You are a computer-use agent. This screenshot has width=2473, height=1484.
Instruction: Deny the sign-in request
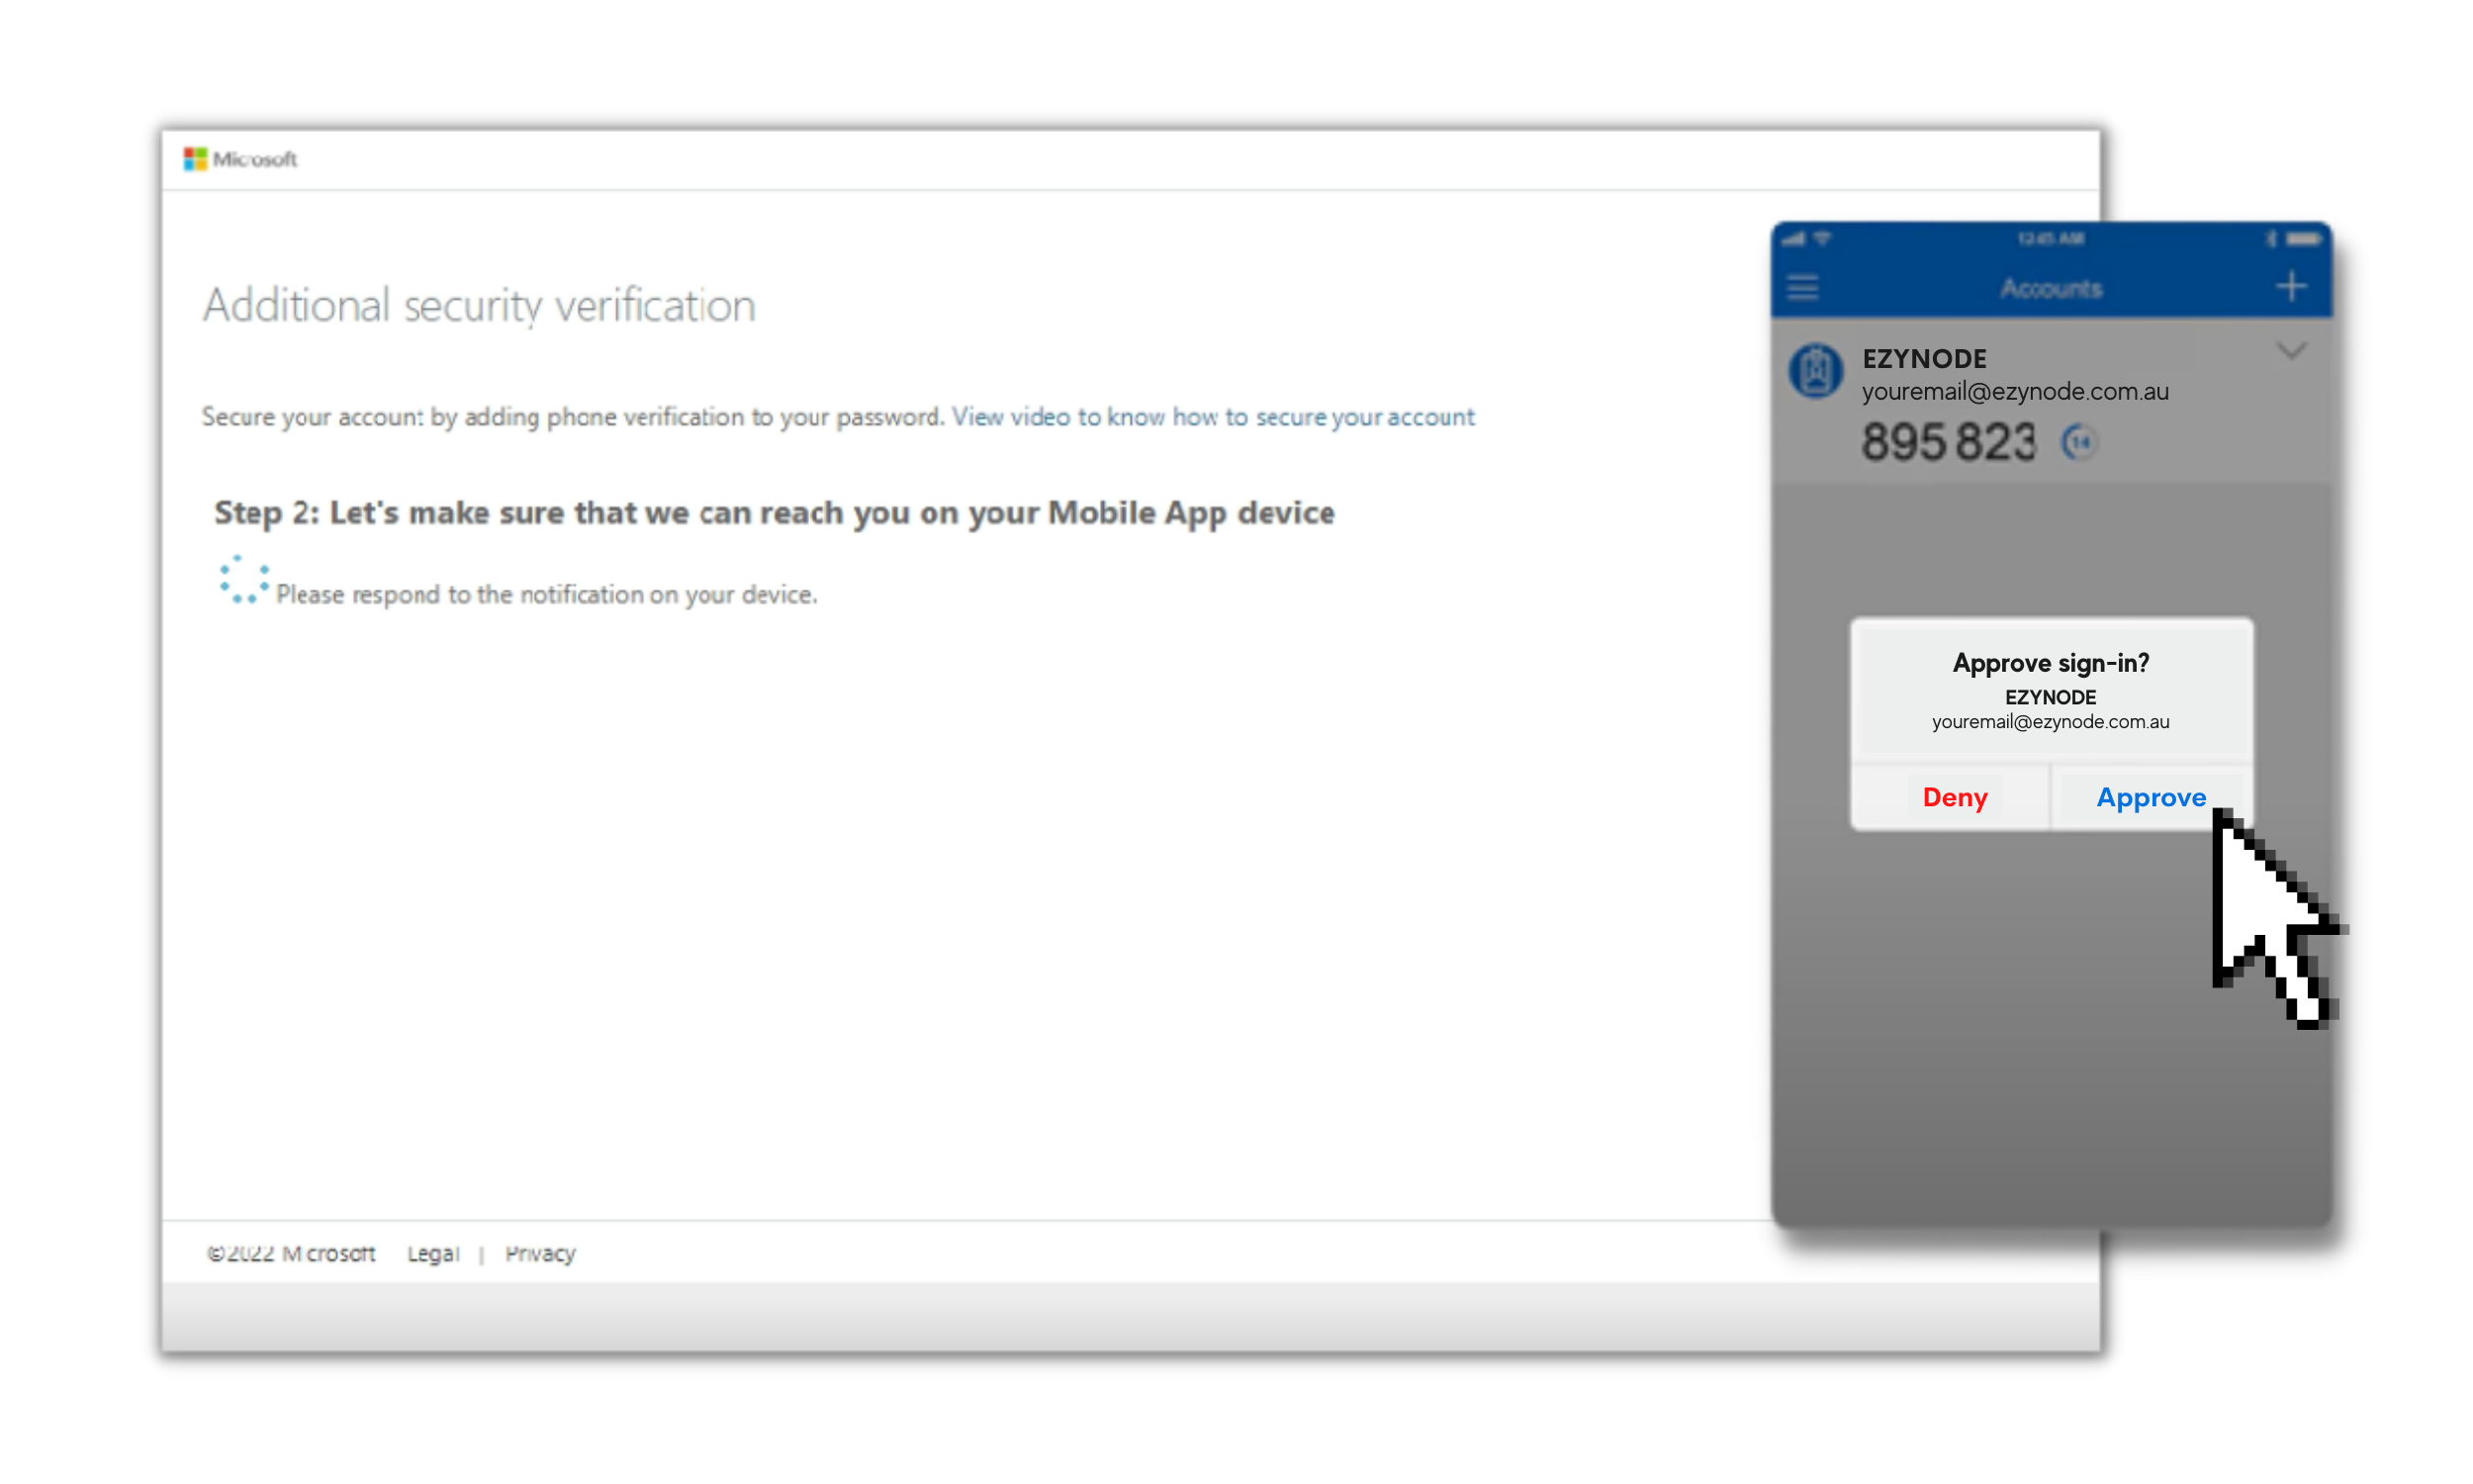pos(1955,798)
